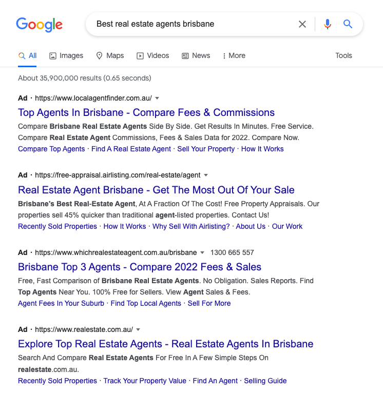The width and height of the screenshot is (383, 393).
Task: Open the Videos tab
Action: [x=153, y=55]
